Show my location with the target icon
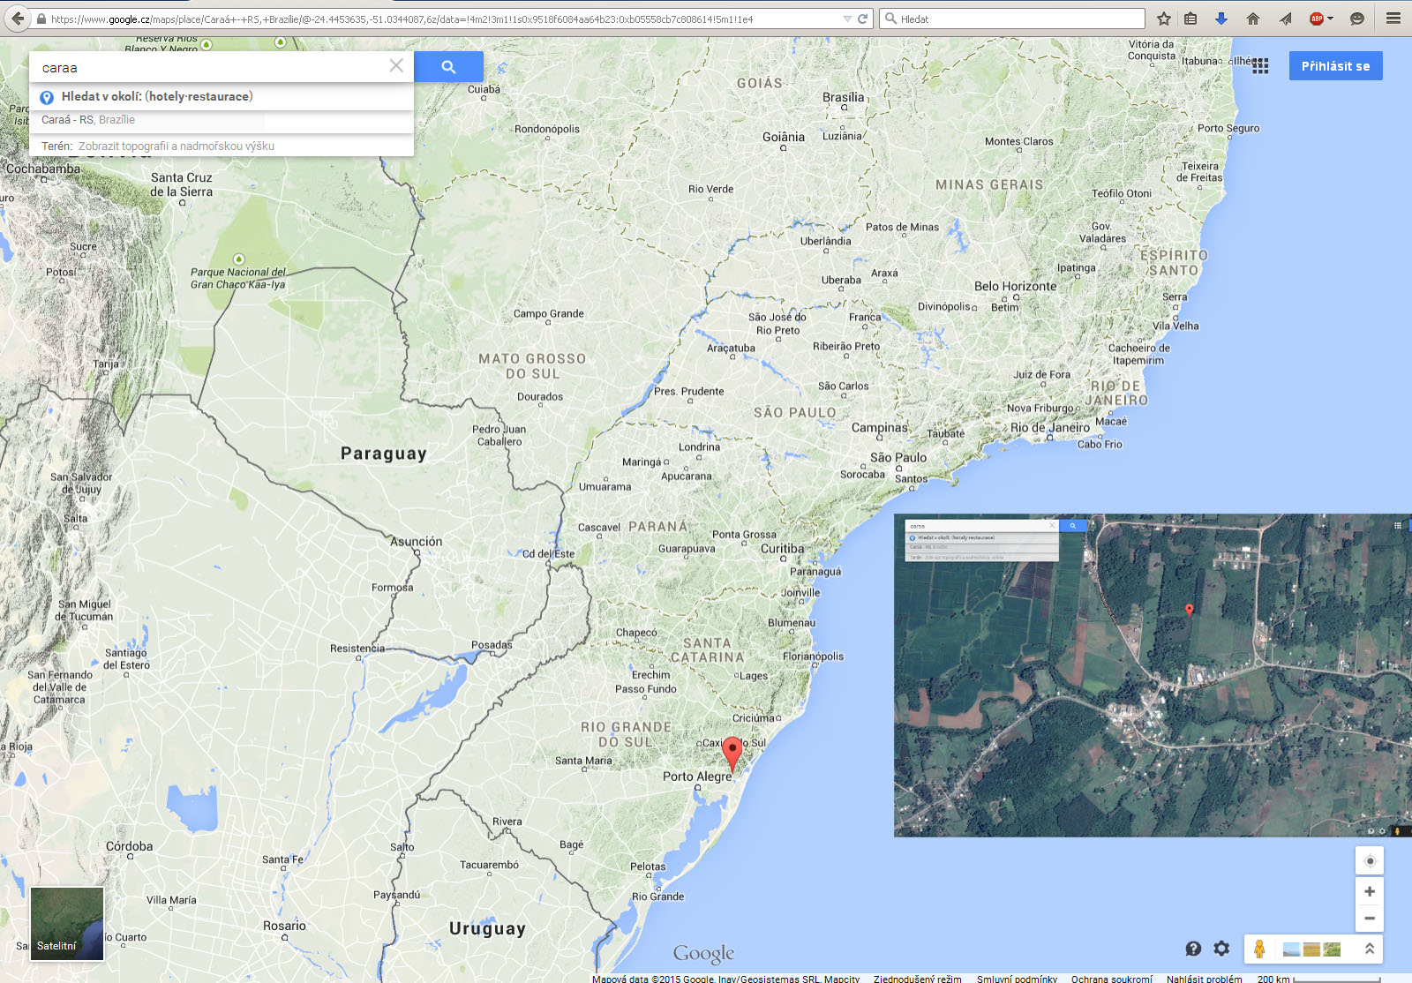Image resolution: width=1412 pixels, height=983 pixels. [x=1370, y=861]
